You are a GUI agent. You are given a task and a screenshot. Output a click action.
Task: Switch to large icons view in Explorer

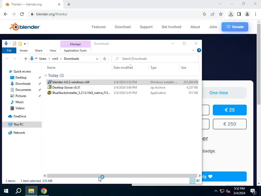198,181
